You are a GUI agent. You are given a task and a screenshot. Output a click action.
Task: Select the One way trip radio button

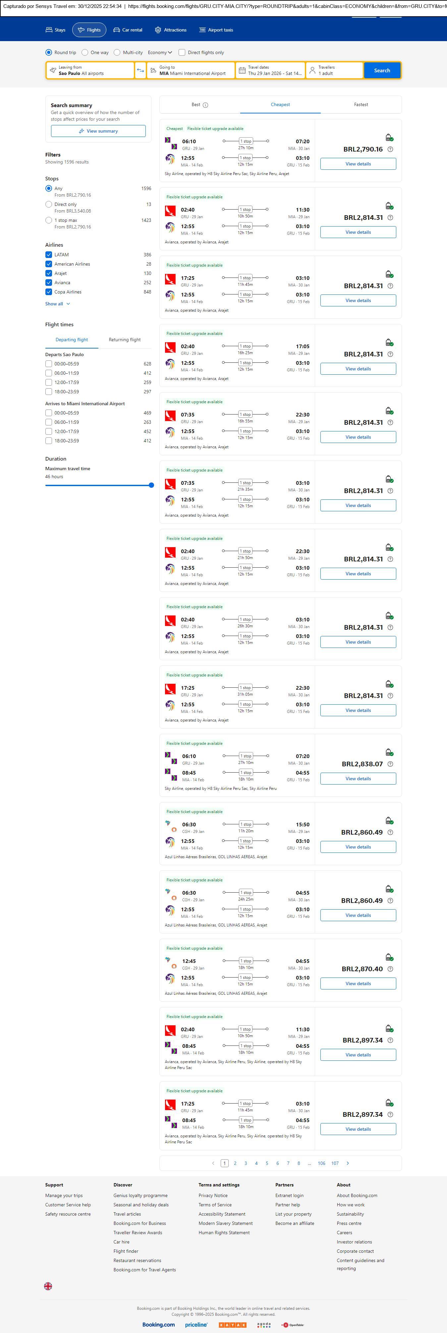point(85,52)
